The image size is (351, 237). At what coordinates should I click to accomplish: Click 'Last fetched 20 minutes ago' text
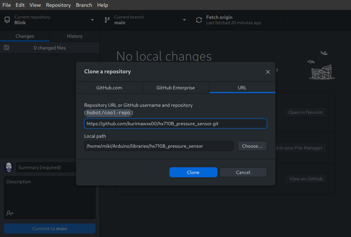pyautogui.click(x=233, y=23)
